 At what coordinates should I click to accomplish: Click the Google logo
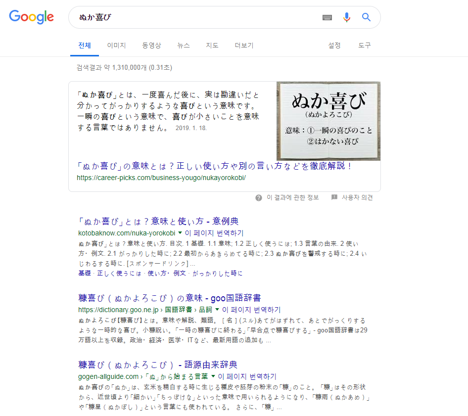point(31,17)
